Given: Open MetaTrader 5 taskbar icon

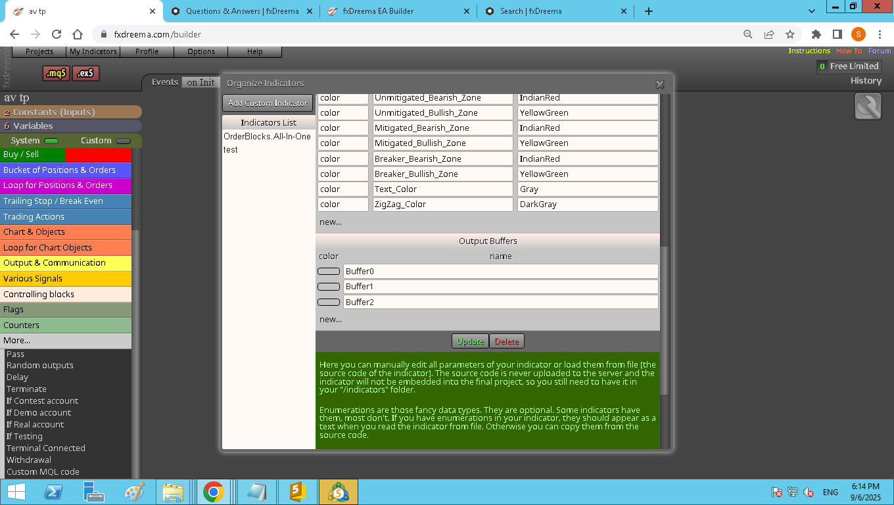Looking at the screenshot, I should point(339,492).
